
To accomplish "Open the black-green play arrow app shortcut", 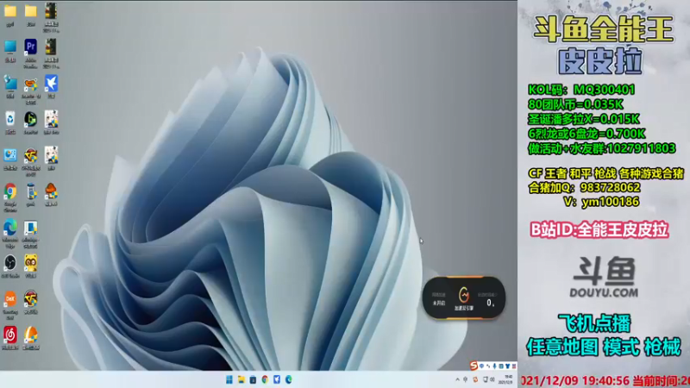I will pyautogui.click(x=30, y=119).
